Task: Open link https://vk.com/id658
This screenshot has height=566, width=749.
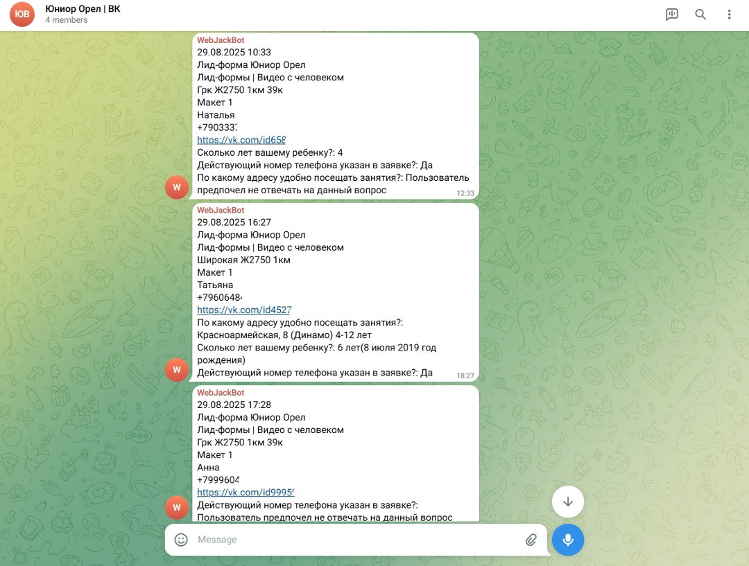Action: [241, 140]
